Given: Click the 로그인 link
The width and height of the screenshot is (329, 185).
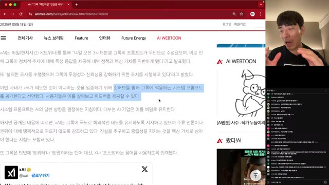Looking at the screenshot, I should point(227,24).
